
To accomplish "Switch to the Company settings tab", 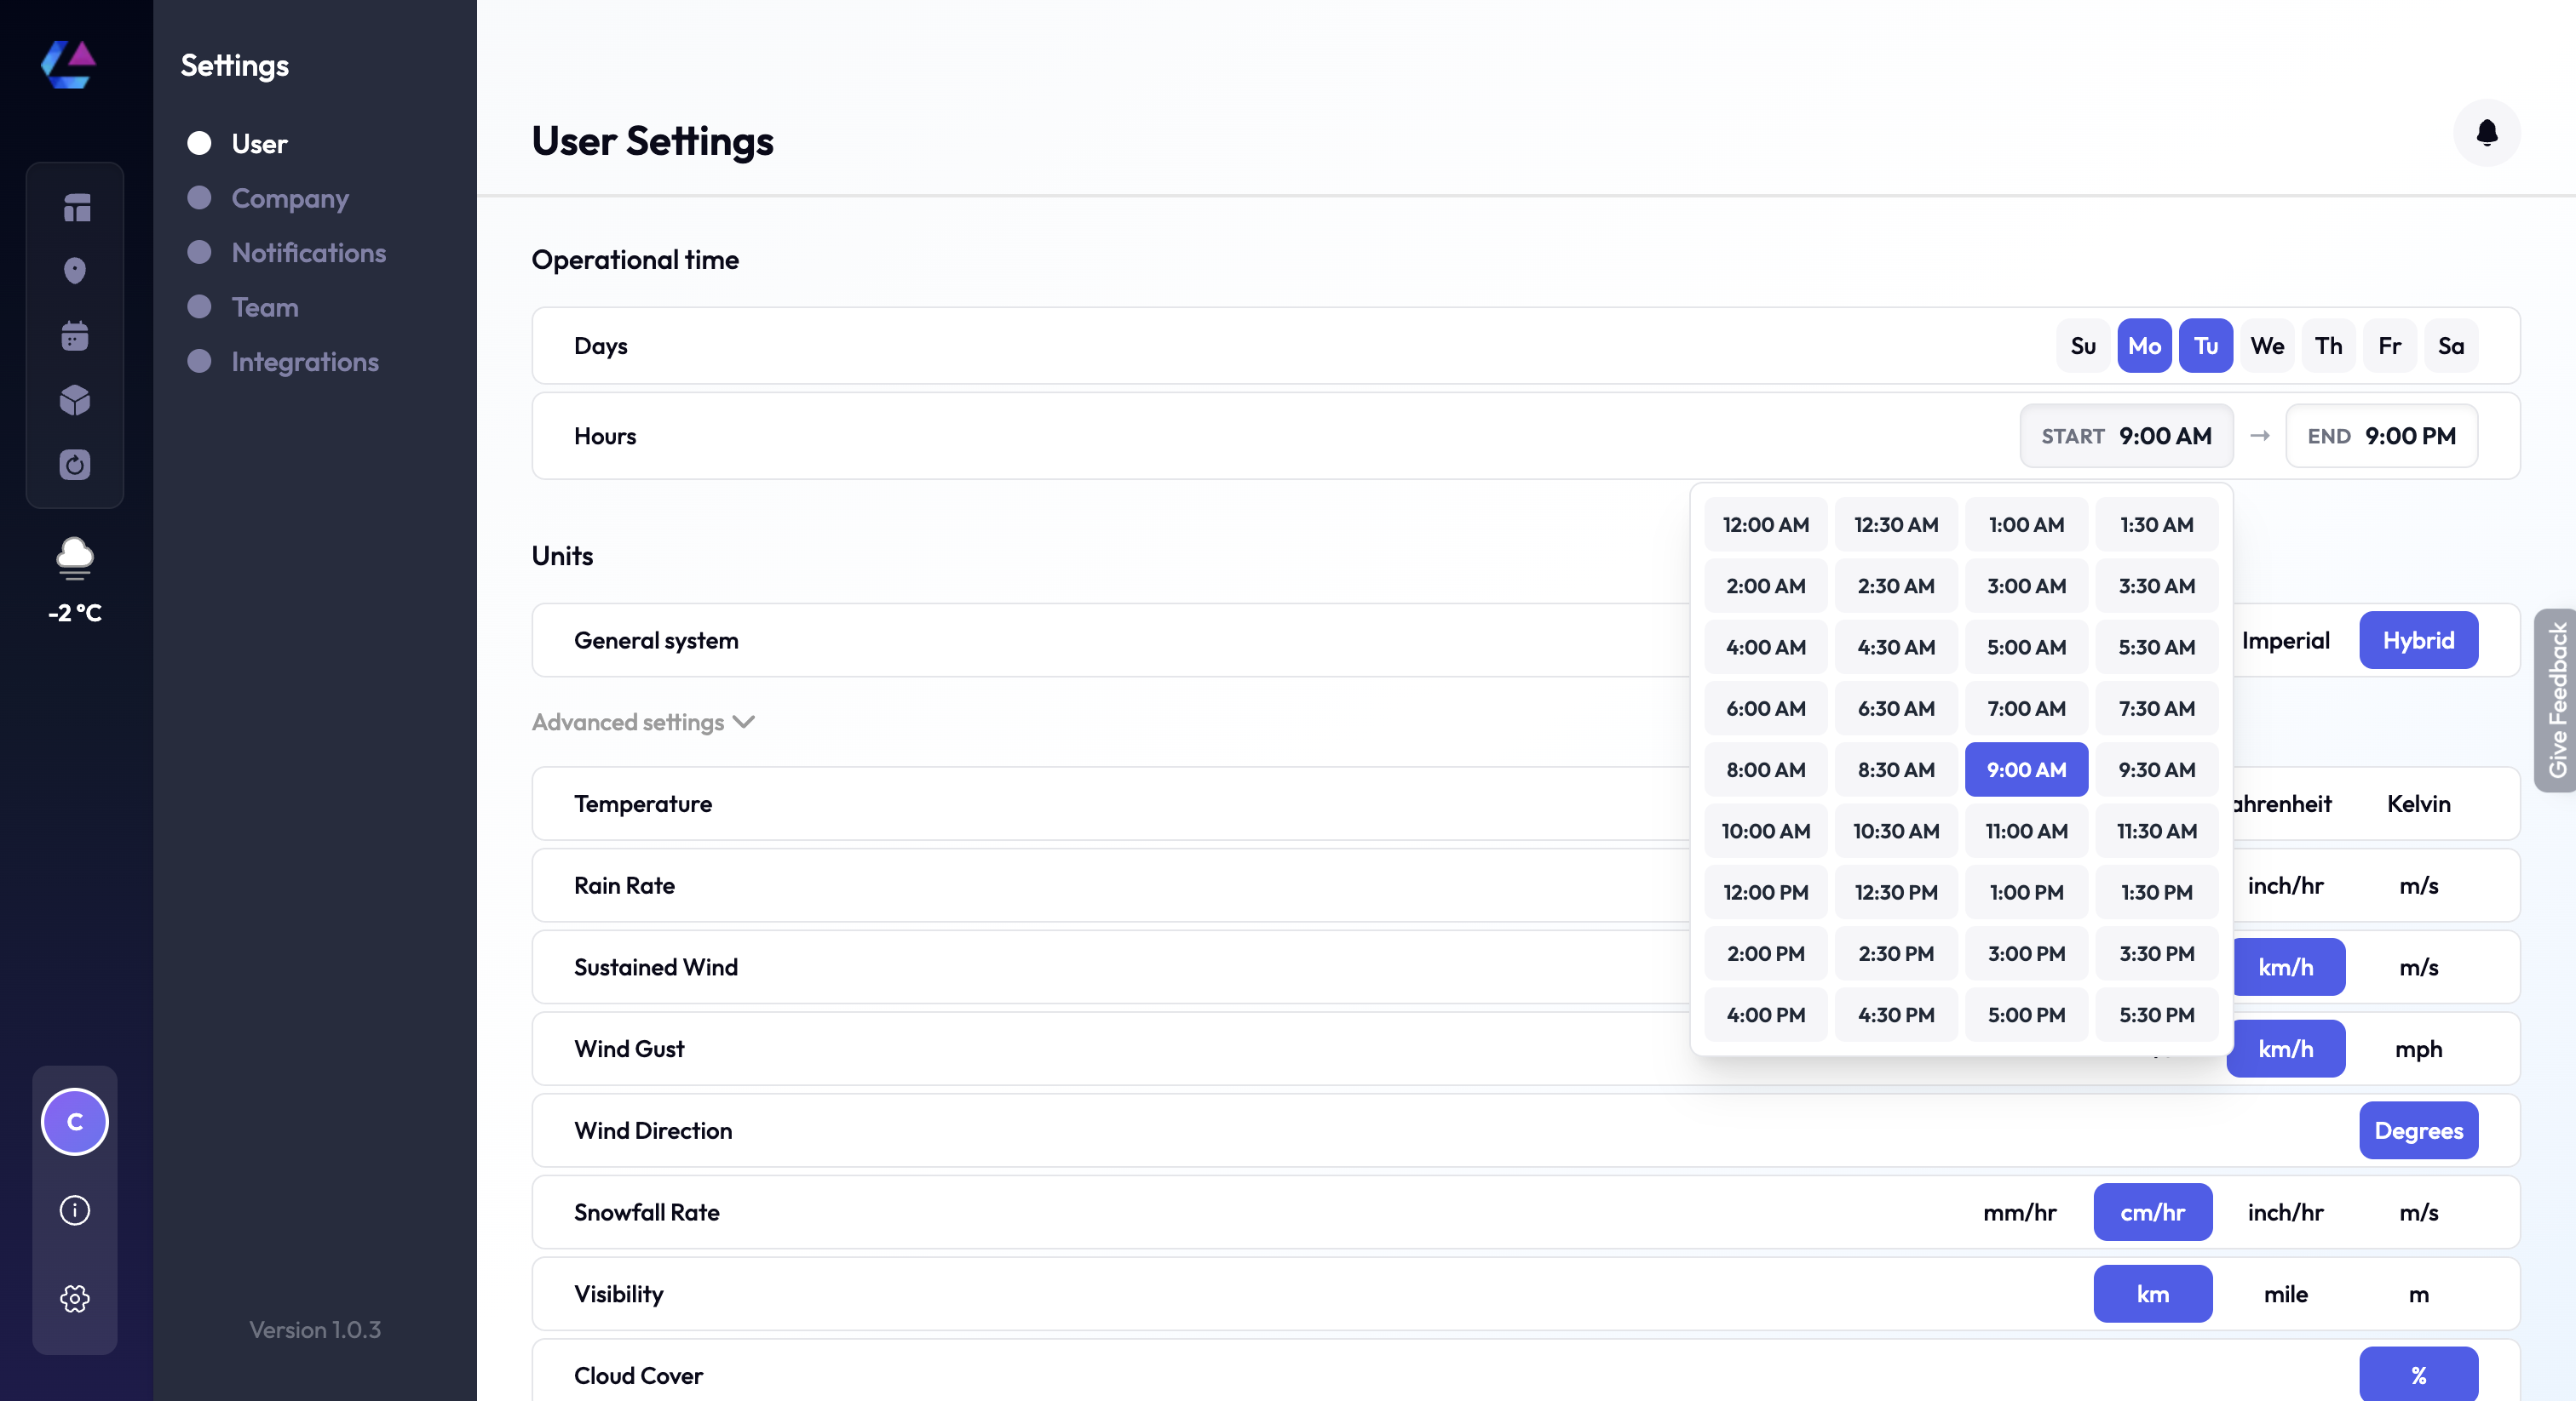I will click(290, 197).
